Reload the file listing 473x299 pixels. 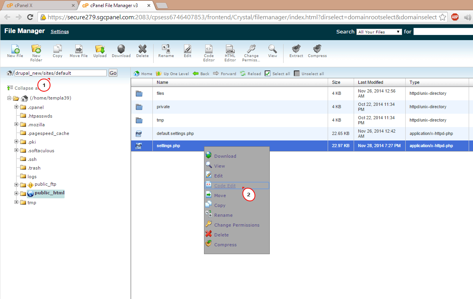click(250, 74)
